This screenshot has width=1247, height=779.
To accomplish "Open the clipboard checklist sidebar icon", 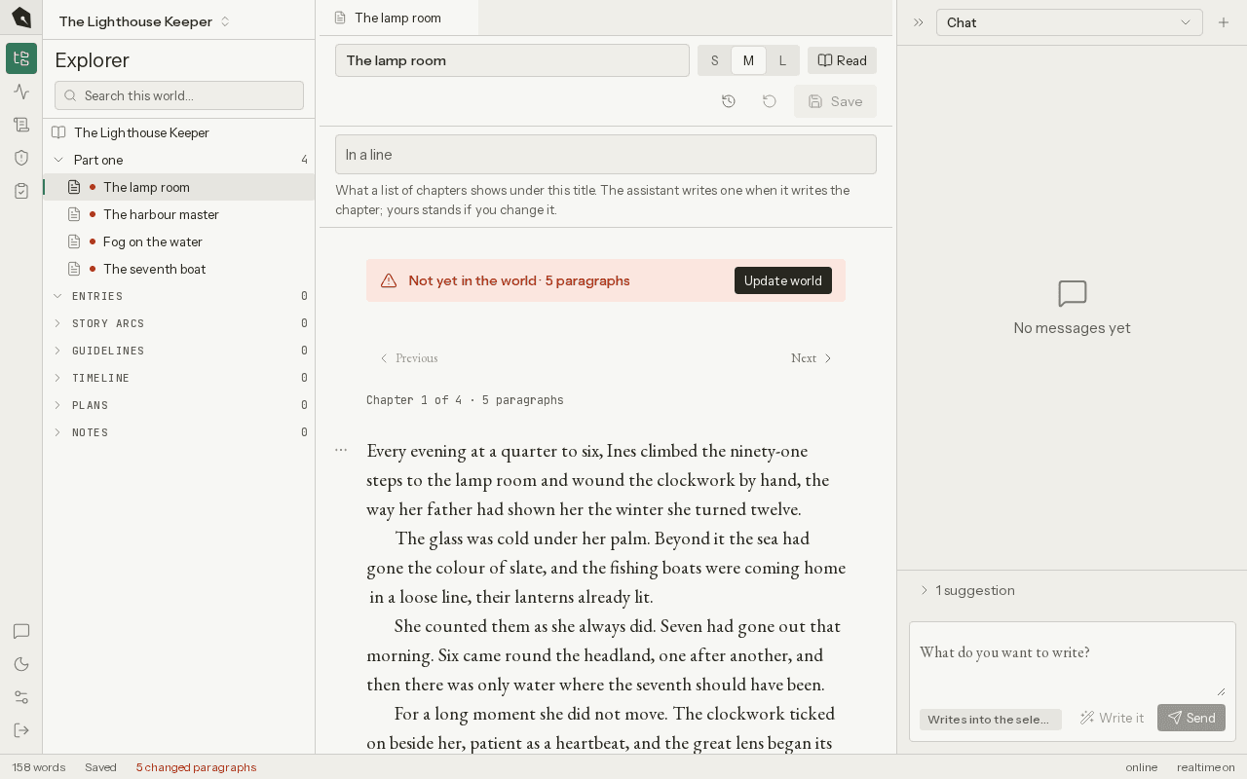I will [x=21, y=191].
